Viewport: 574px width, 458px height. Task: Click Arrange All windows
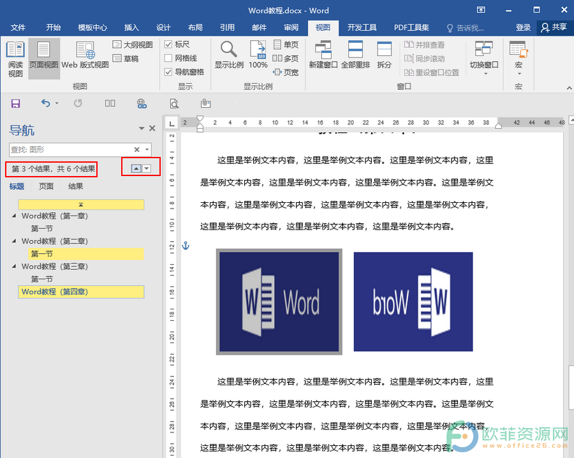(355, 55)
